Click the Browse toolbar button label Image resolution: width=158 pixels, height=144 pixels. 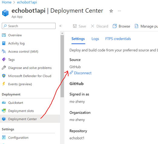(124, 26)
